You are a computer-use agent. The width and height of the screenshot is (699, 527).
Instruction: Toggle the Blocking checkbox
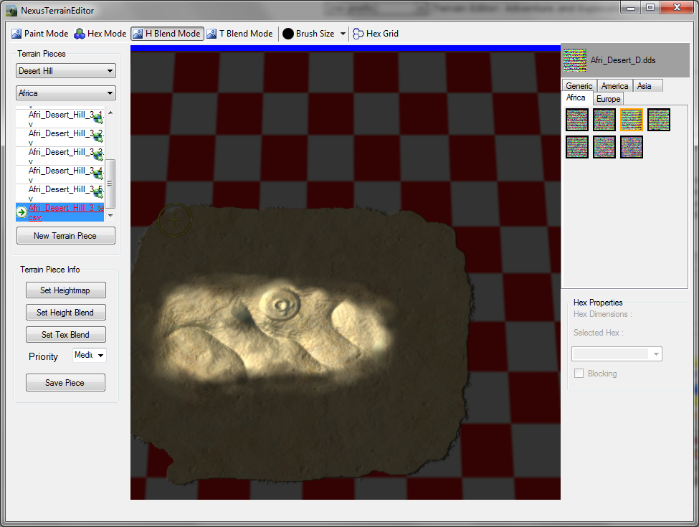click(x=579, y=374)
